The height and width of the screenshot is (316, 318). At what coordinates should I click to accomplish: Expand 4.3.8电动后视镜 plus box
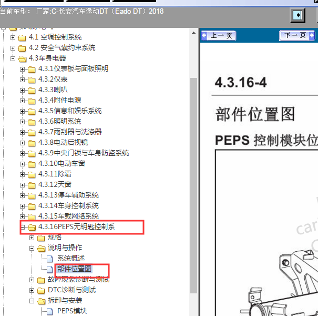[x=22, y=143]
